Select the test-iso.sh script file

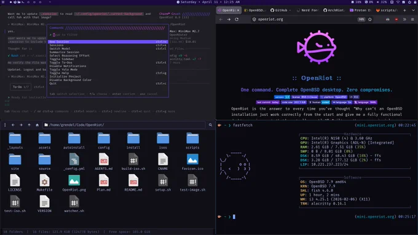(x=15, y=204)
